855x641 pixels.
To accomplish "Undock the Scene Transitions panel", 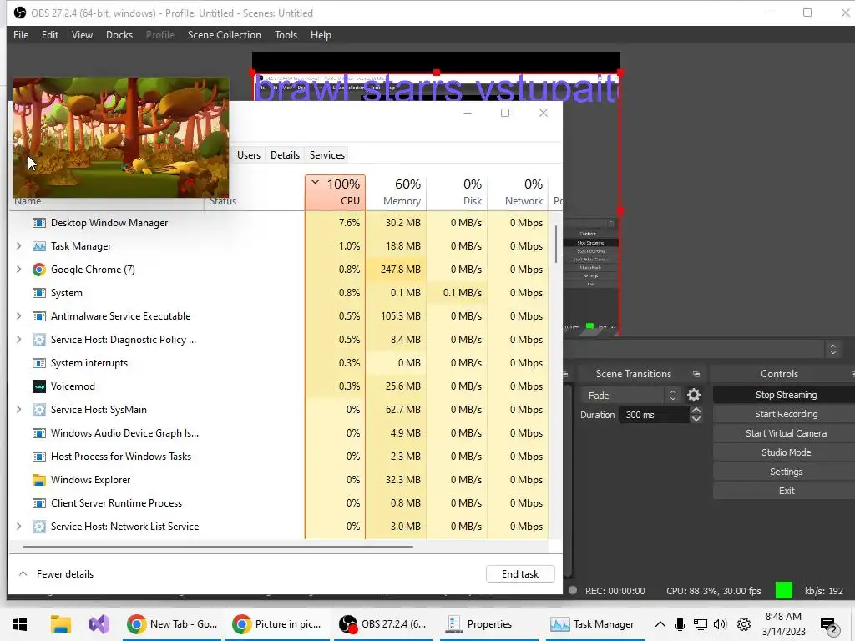I will [x=696, y=373].
